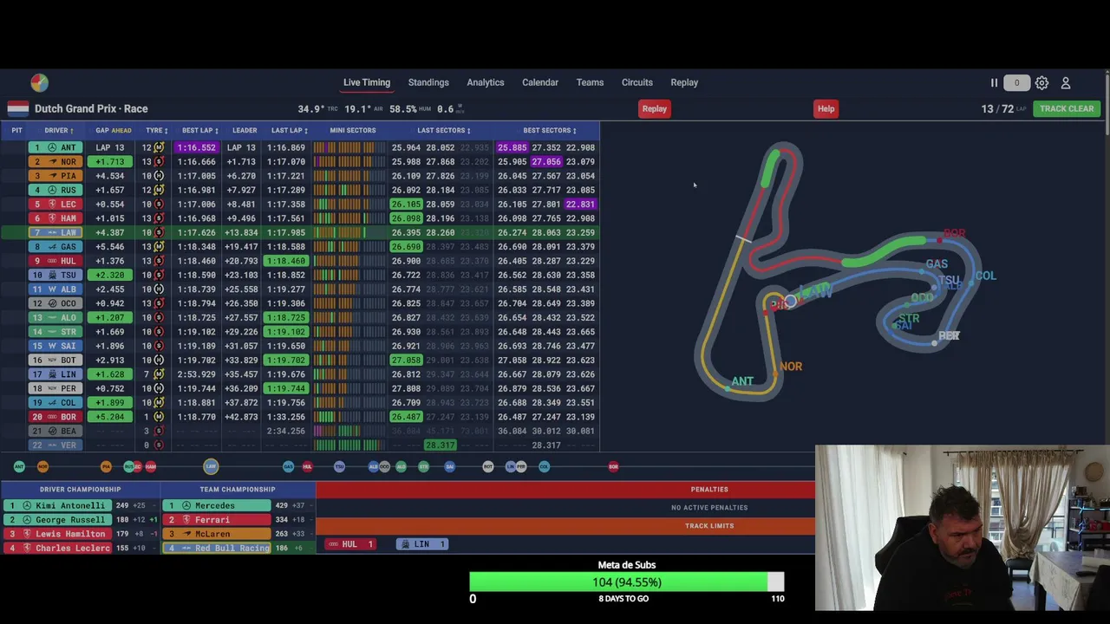Sort by BEST SECTORS header
Image resolution: width=1110 pixels, height=624 pixels.
click(x=550, y=131)
